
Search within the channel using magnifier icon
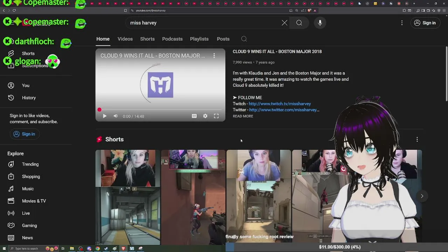click(x=244, y=39)
